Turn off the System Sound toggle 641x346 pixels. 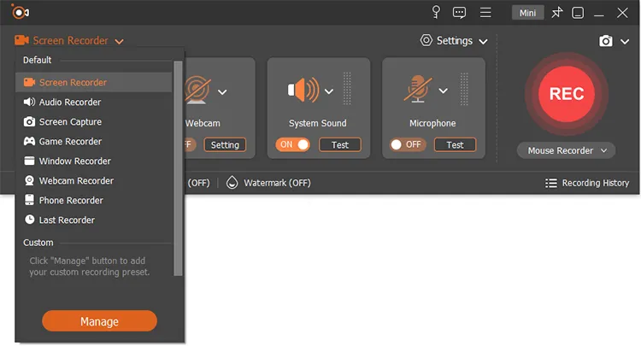coord(292,144)
